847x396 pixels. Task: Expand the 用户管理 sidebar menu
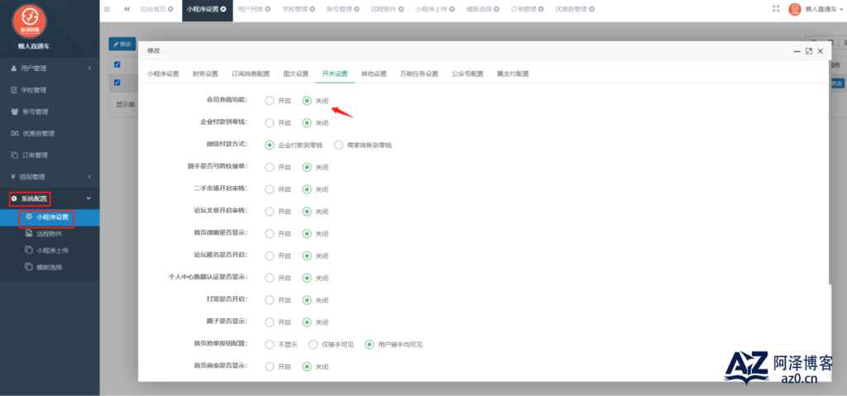pyautogui.click(x=50, y=69)
